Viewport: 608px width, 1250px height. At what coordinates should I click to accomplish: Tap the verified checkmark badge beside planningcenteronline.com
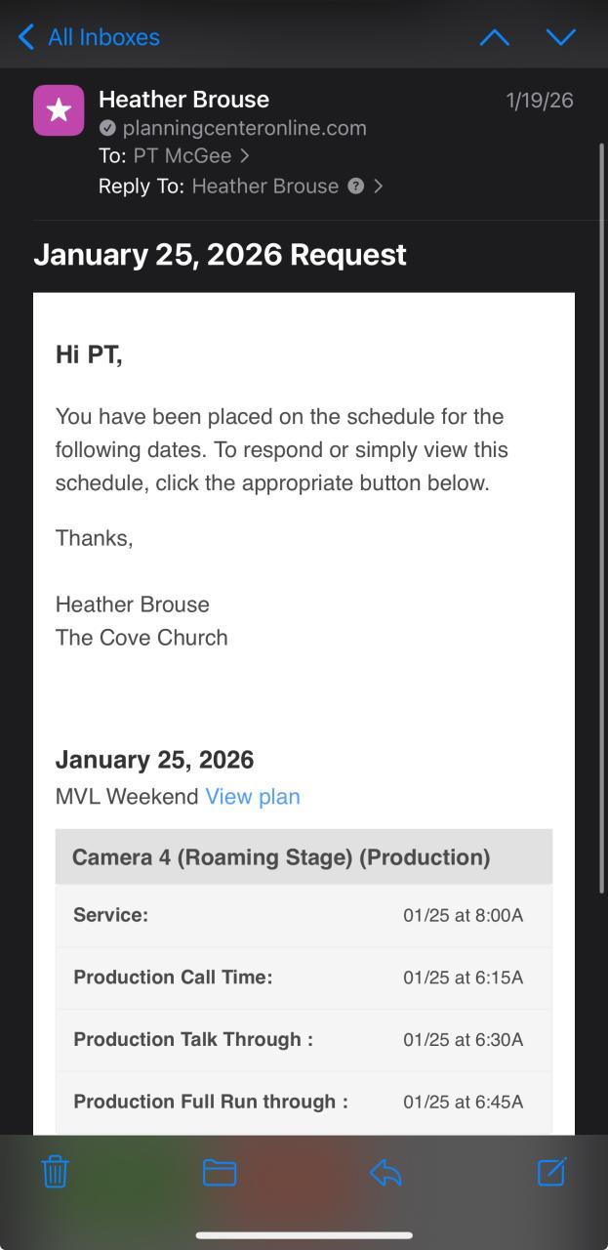point(107,128)
